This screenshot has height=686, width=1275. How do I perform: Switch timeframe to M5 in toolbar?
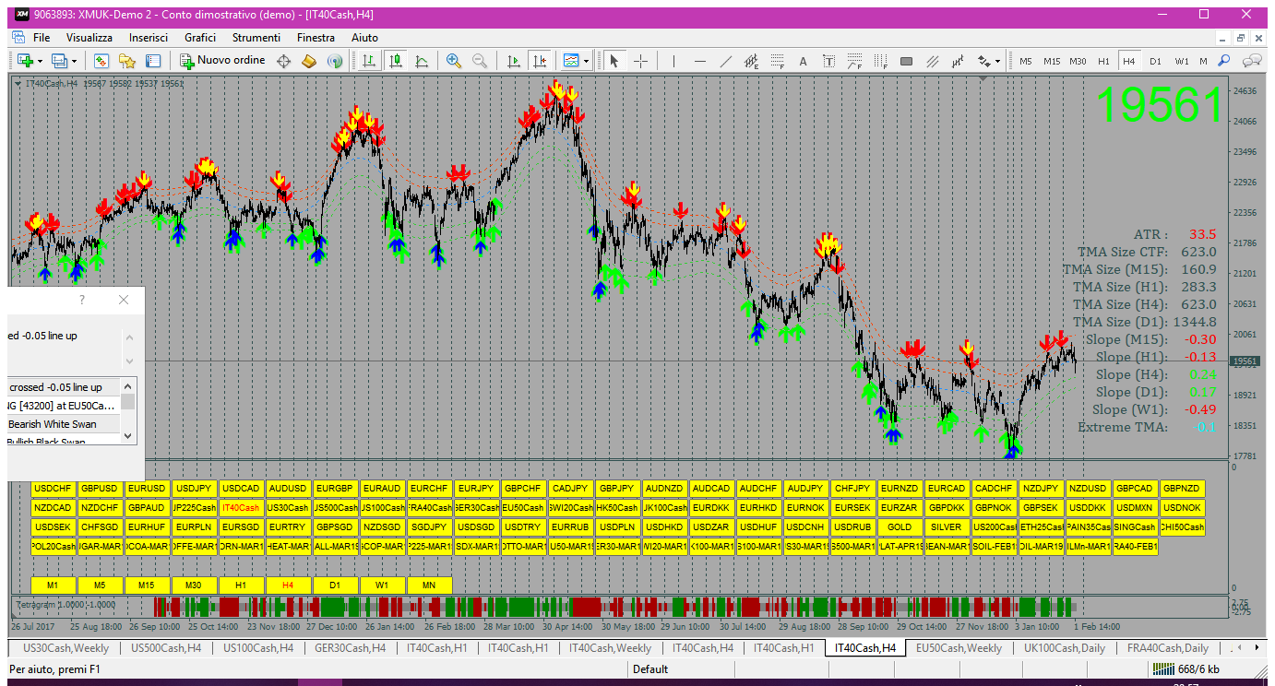pyautogui.click(x=1026, y=61)
